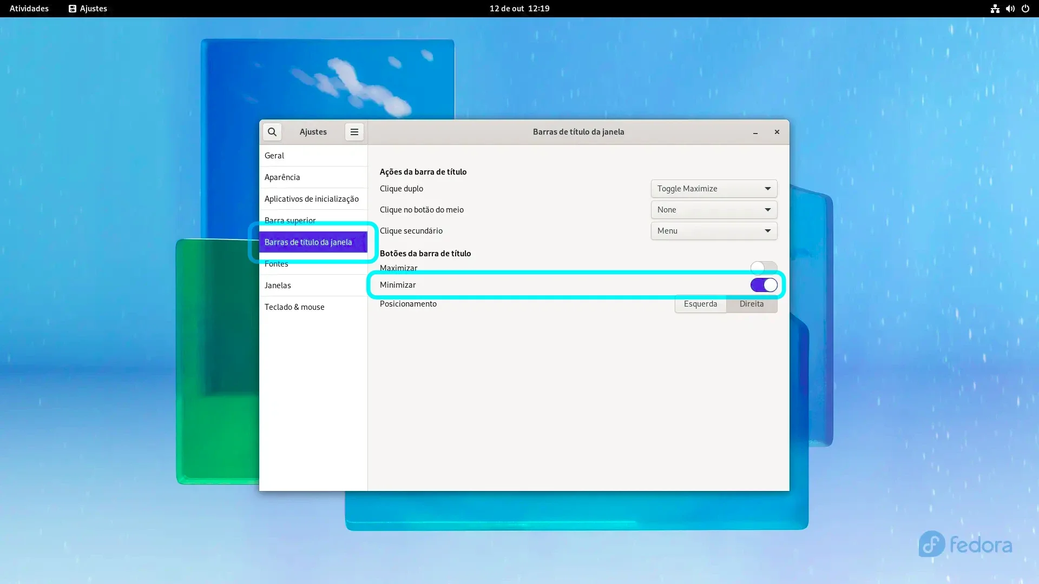Open the Clique duplo dropdown
Screen dimensions: 1039x584
tap(714, 189)
